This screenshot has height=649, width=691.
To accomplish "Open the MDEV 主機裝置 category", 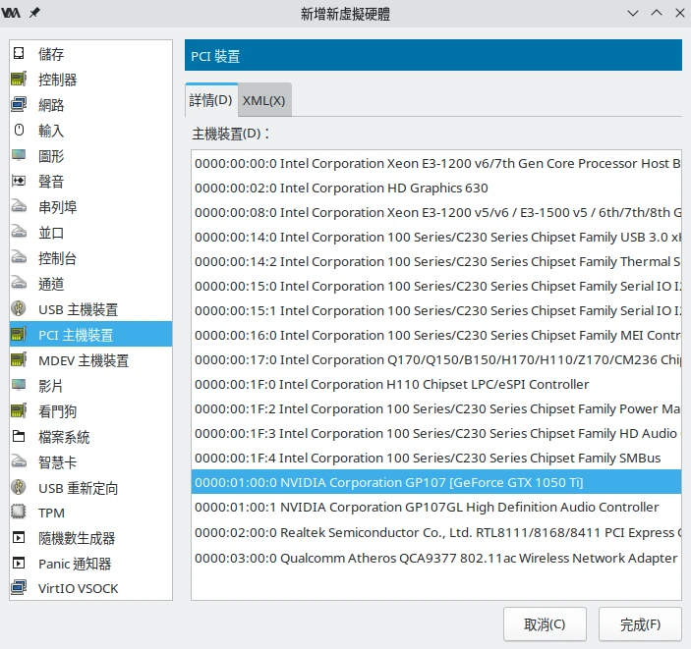I will tap(83, 360).
